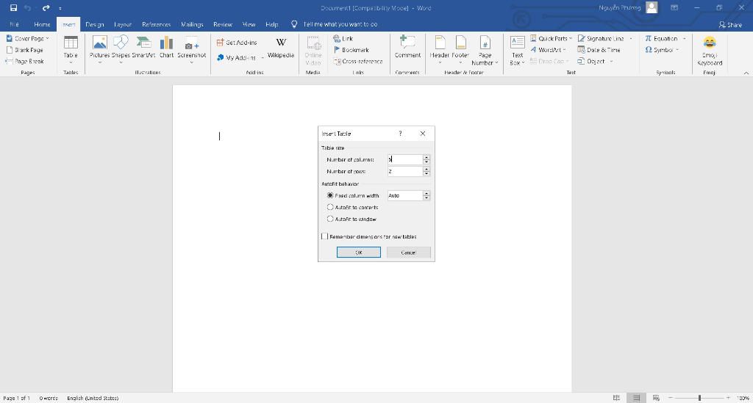Switch to Read Mode view in status bar
The image size is (753, 403).
616,398
